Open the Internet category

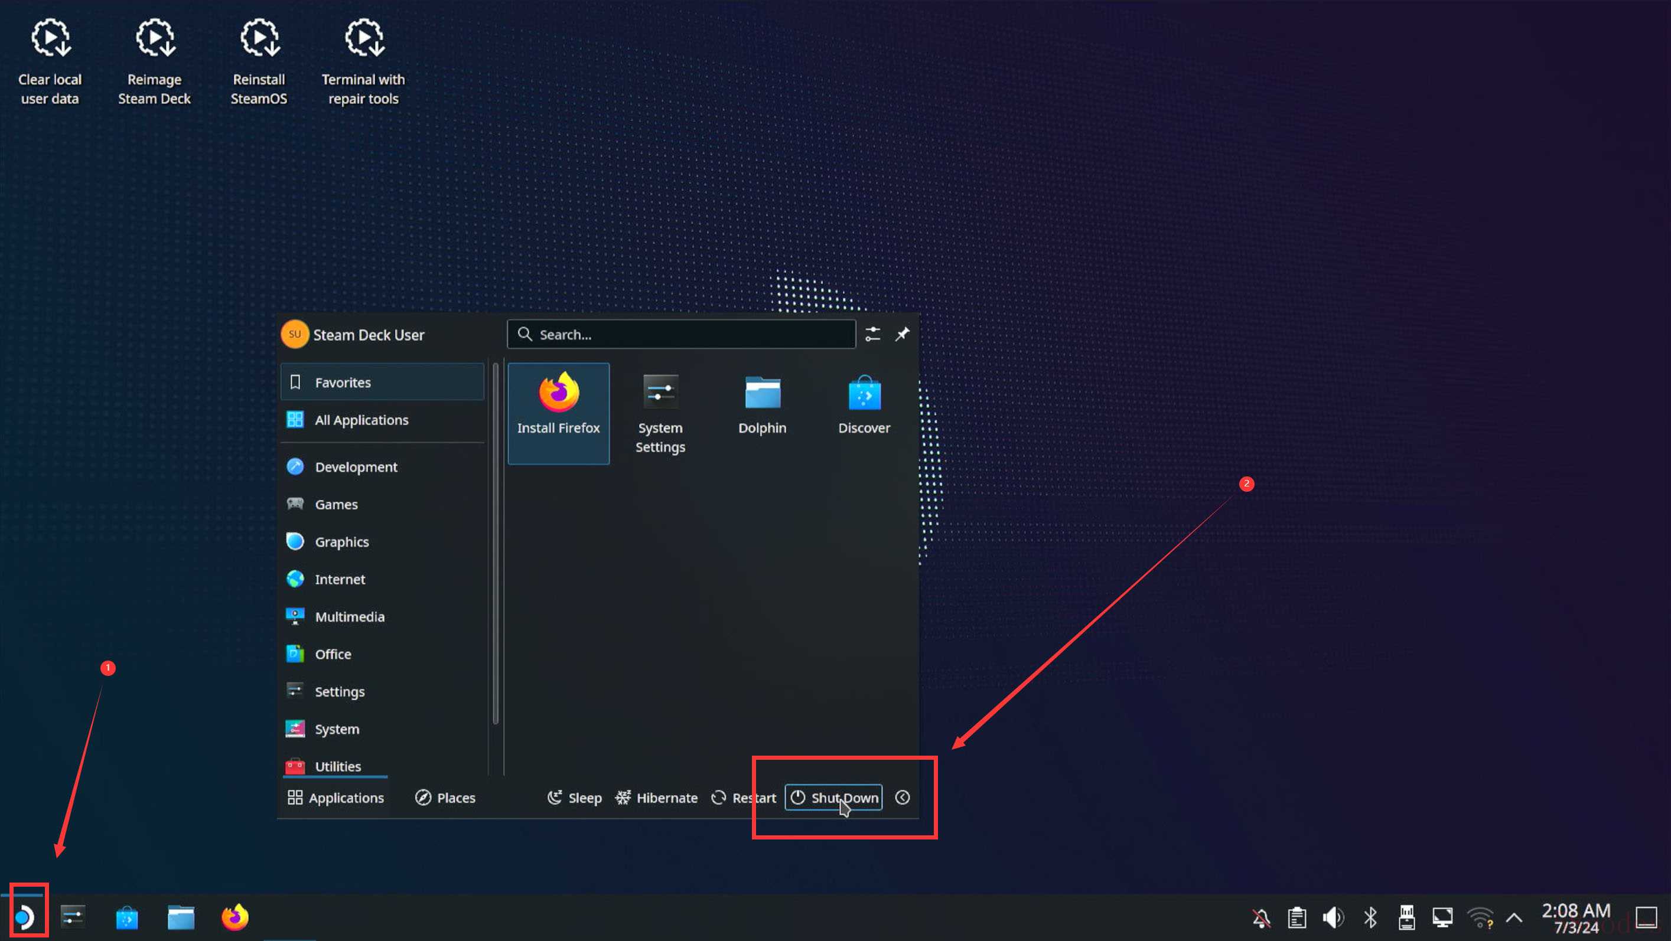[383, 579]
